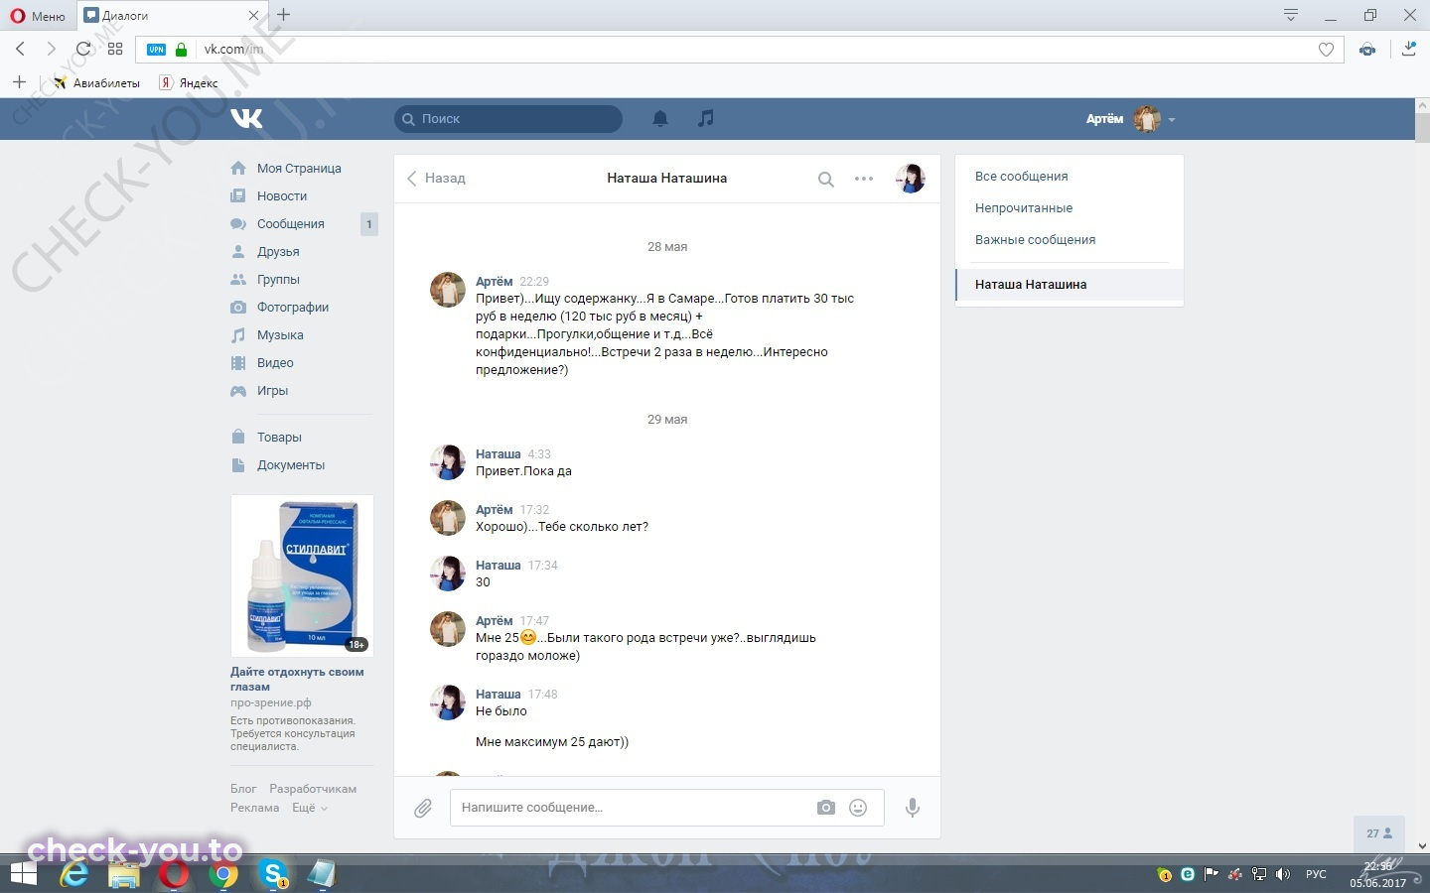Bookmark the page with the heart icon

[1326, 50]
